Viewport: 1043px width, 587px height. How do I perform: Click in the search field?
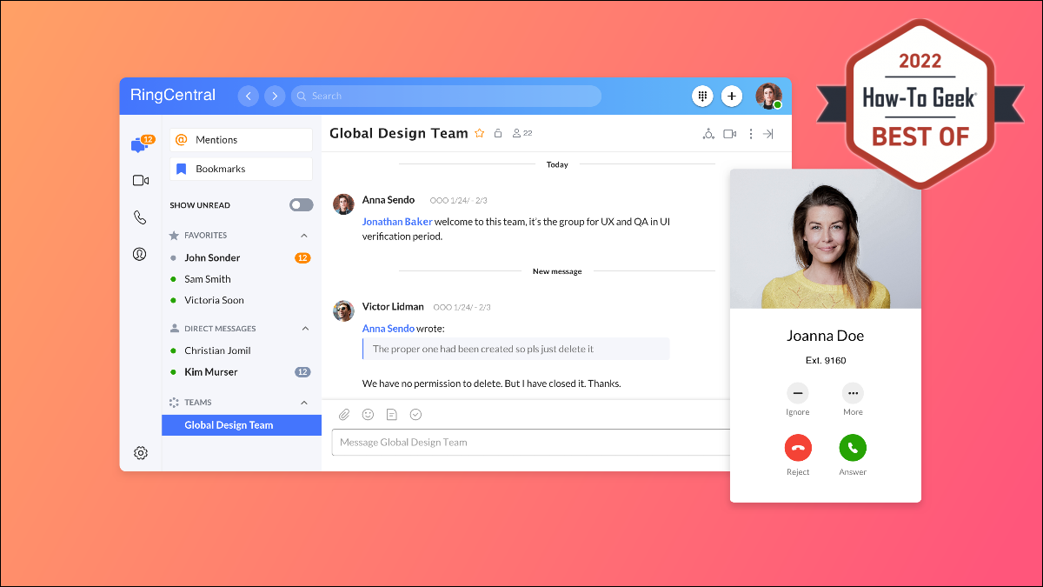pyautogui.click(x=446, y=96)
